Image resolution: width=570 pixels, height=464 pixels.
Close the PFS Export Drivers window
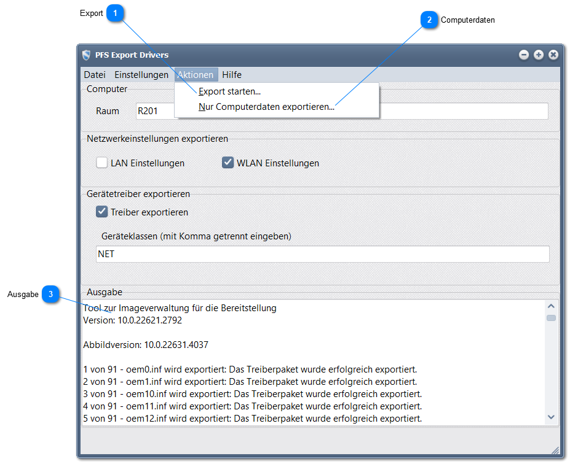[x=553, y=55]
